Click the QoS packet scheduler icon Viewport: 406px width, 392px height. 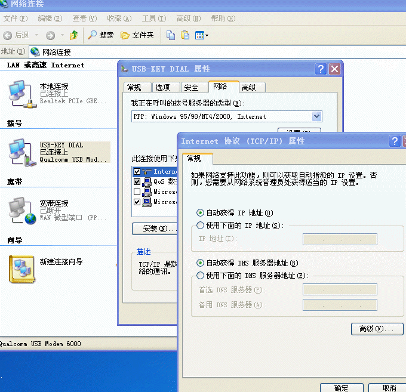[147, 182]
